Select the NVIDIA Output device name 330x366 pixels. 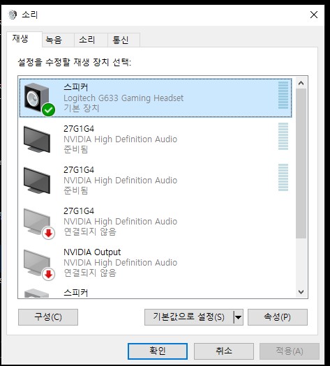coord(92,252)
